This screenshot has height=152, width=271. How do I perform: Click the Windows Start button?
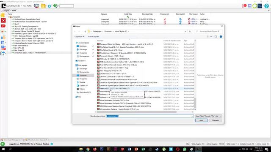point(3,149)
